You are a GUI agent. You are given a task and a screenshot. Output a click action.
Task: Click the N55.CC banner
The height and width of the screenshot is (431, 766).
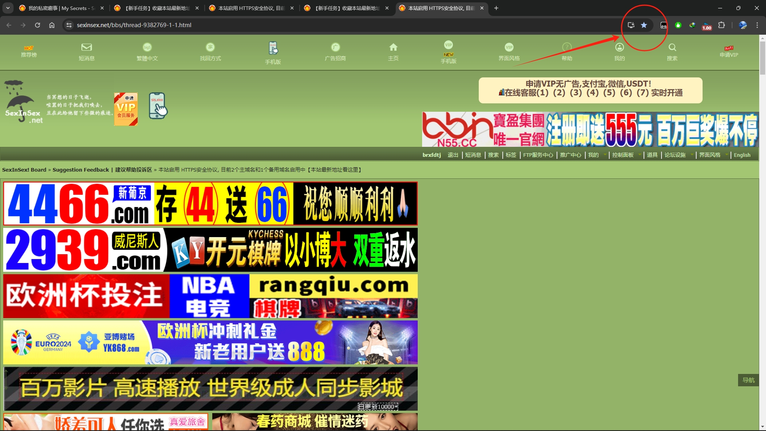point(590,129)
